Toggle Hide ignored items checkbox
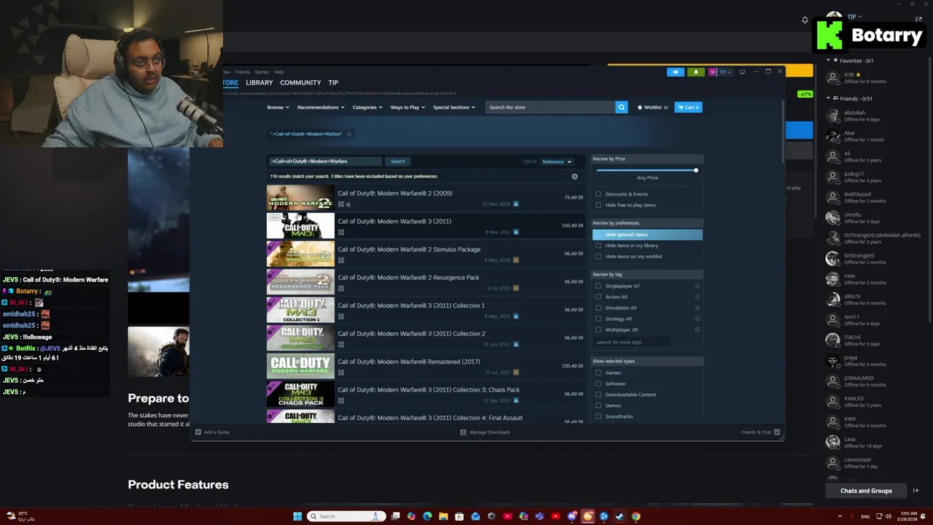The width and height of the screenshot is (933, 525). point(598,235)
